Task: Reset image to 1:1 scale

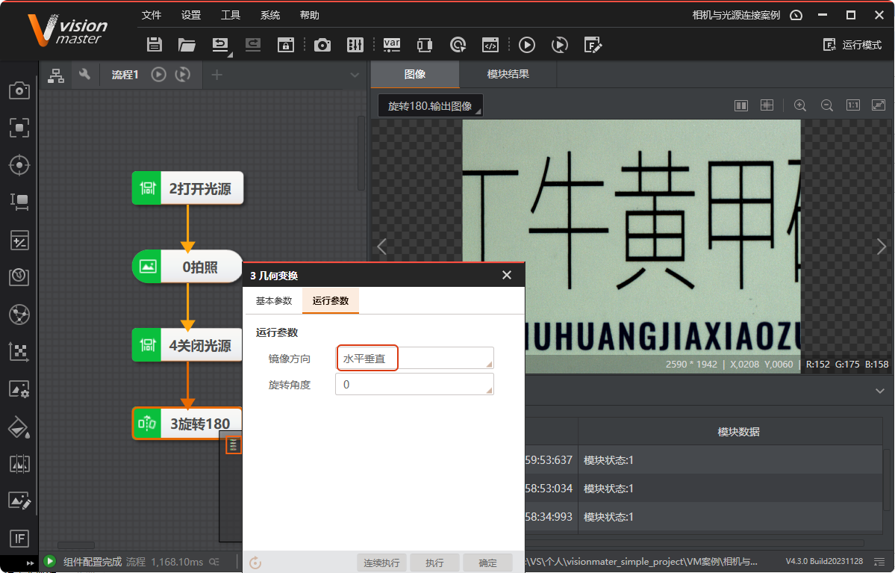Action: coord(852,105)
